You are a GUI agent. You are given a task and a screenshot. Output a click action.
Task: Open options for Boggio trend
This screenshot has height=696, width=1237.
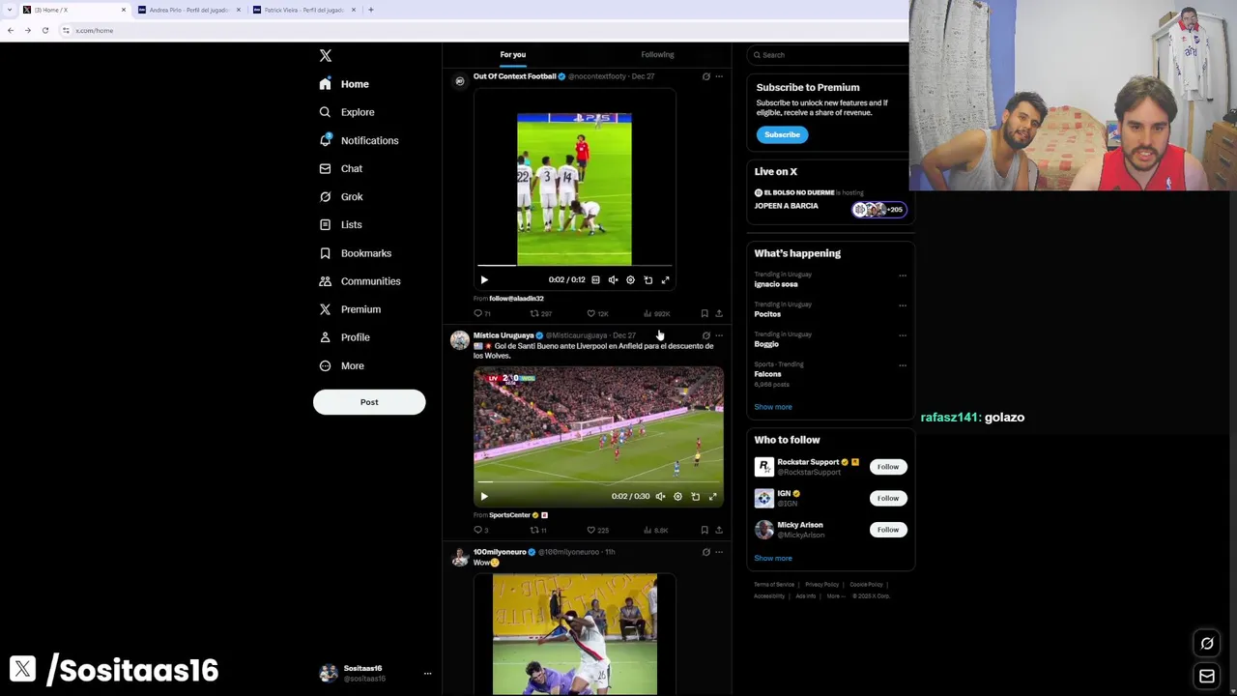(903, 335)
